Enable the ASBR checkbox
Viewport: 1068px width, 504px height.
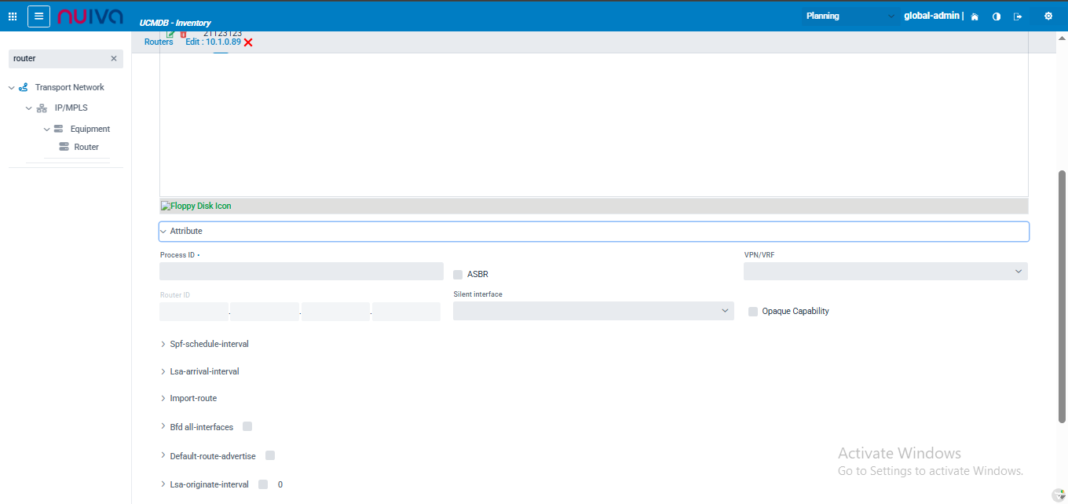458,275
